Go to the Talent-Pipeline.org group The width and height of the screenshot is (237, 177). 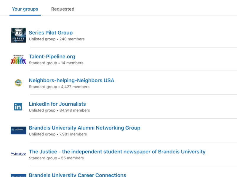(52, 57)
